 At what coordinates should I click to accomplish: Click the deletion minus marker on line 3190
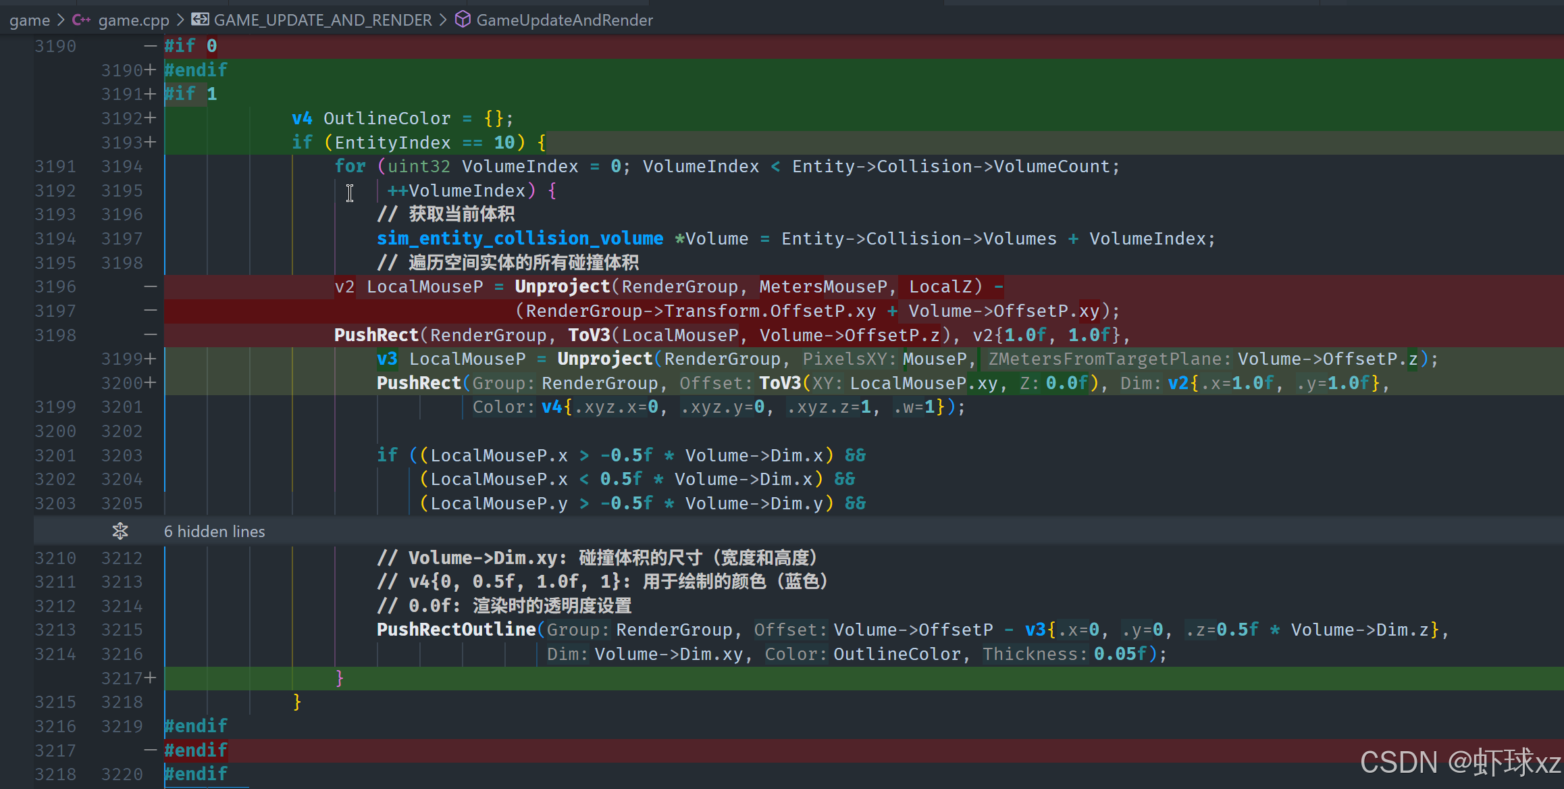150,46
